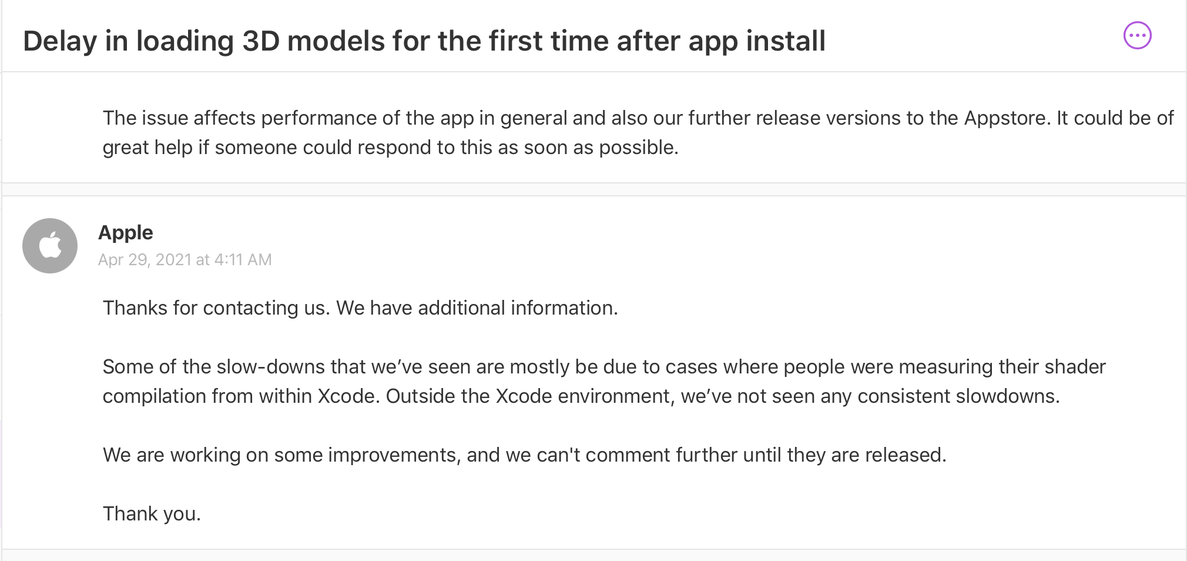1187x561 pixels.
Task: Open the purple more options ellipsis menu
Action: [1137, 36]
